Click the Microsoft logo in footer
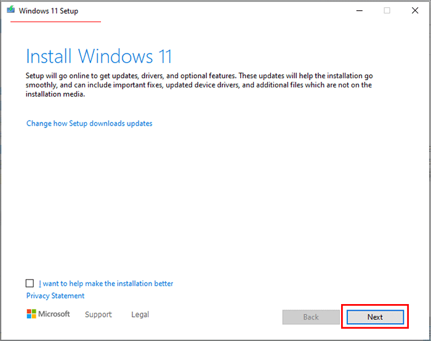 coord(48,314)
